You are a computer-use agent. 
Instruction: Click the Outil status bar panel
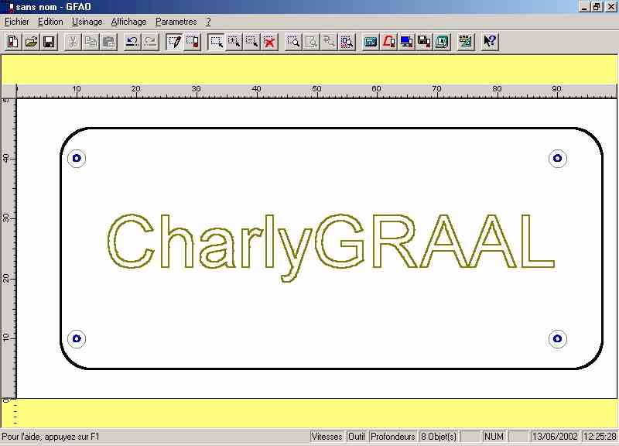pos(357,437)
